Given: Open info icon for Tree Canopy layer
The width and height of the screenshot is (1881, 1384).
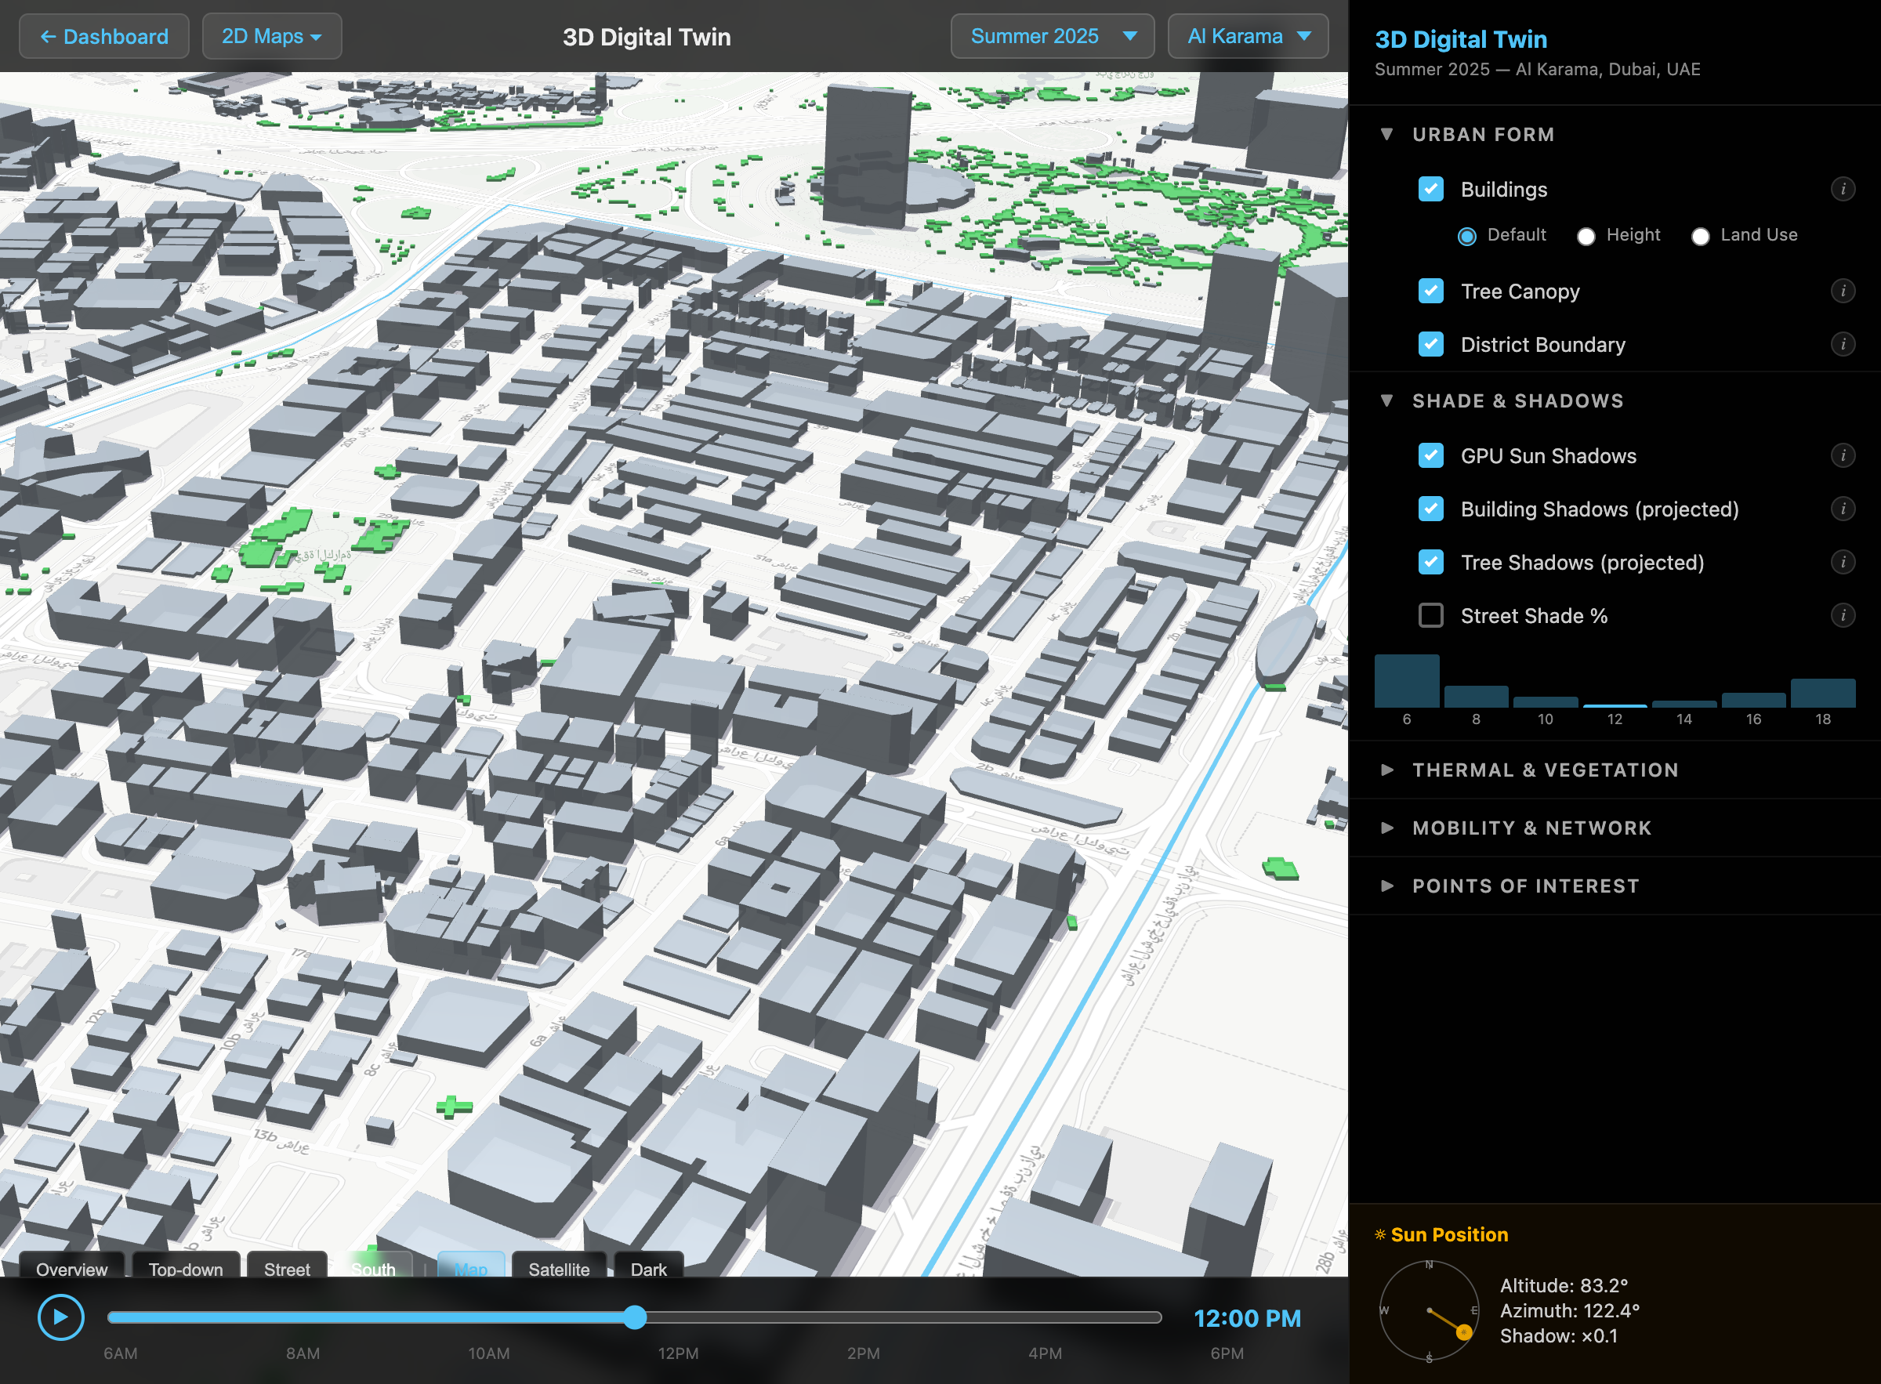Looking at the screenshot, I should 1843,291.
